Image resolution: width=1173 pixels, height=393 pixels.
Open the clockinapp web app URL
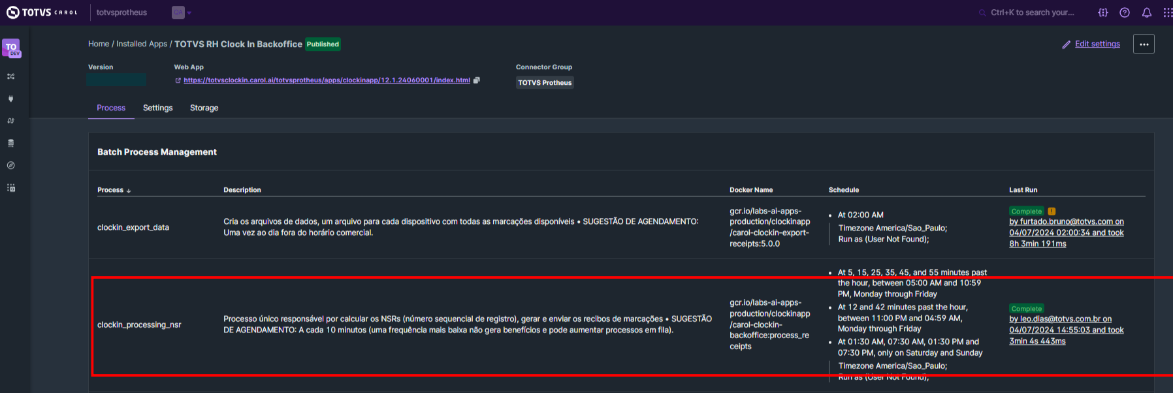point(327,80)
